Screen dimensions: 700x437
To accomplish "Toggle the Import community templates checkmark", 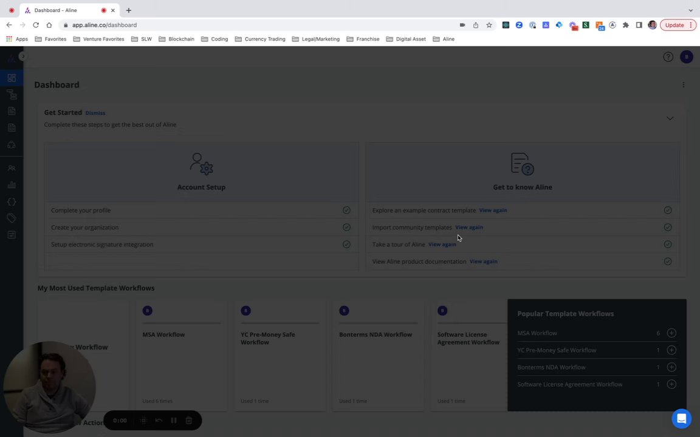I will click(667, 228).
